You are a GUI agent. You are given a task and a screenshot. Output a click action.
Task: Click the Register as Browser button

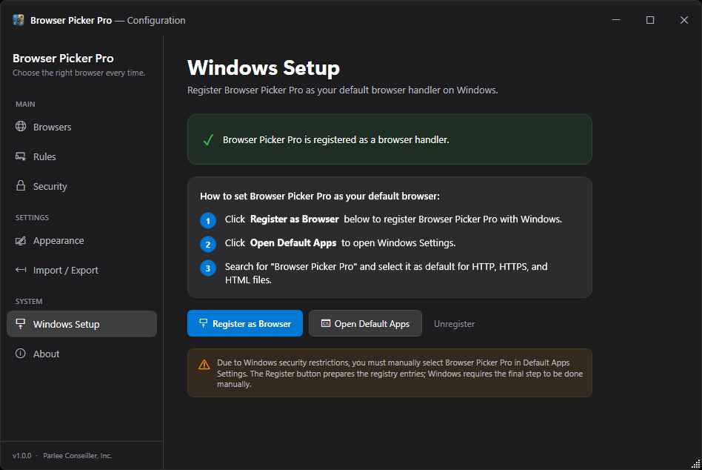pyautogui.click(x=245, y=323)
